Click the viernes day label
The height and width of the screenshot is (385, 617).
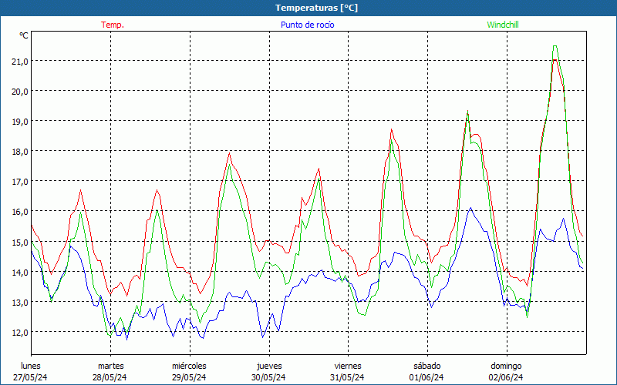click(348, 366)
